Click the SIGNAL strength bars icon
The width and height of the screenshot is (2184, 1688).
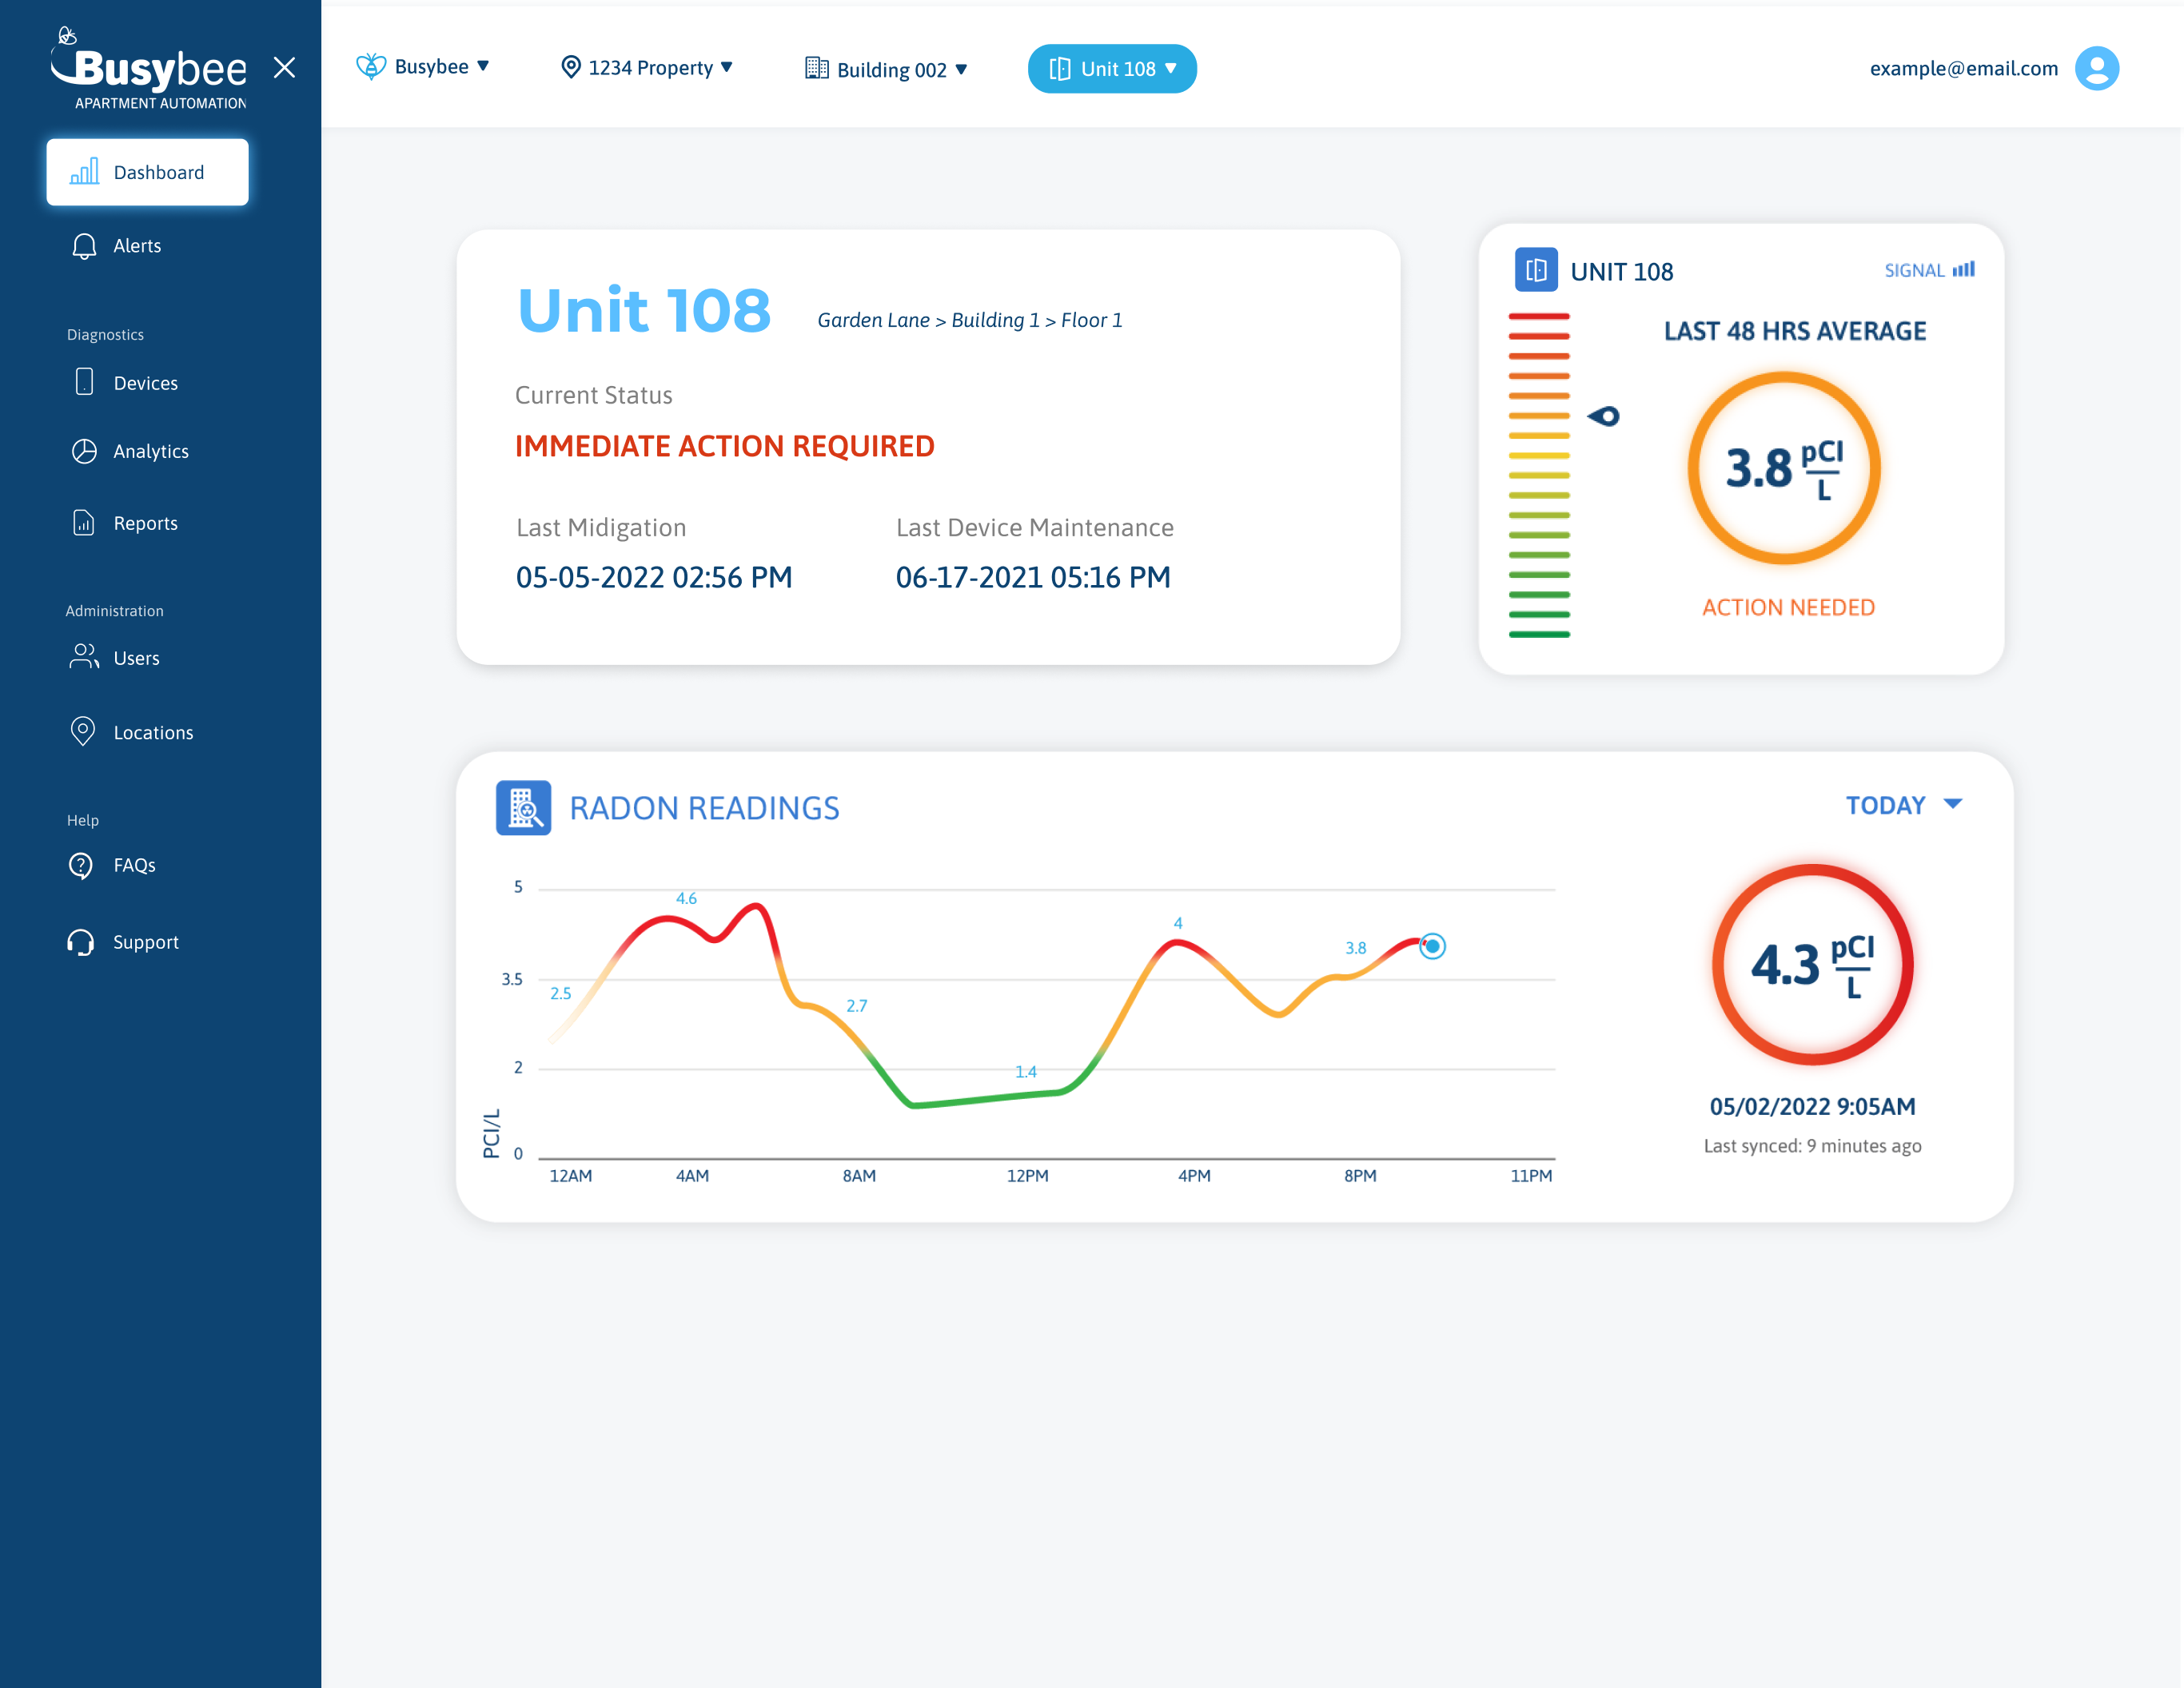point(1964,269)
